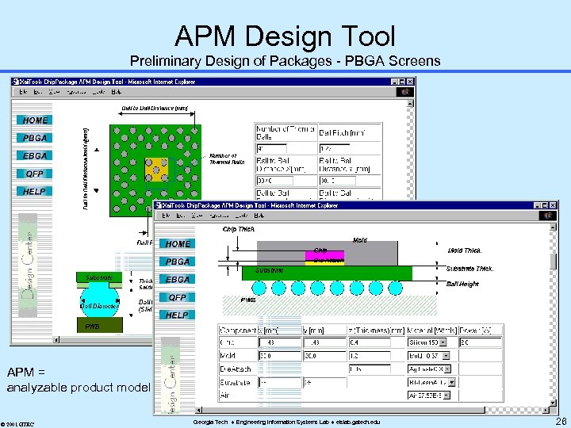
Task: Open Edit menu in front window
Action: coord(180,216)
